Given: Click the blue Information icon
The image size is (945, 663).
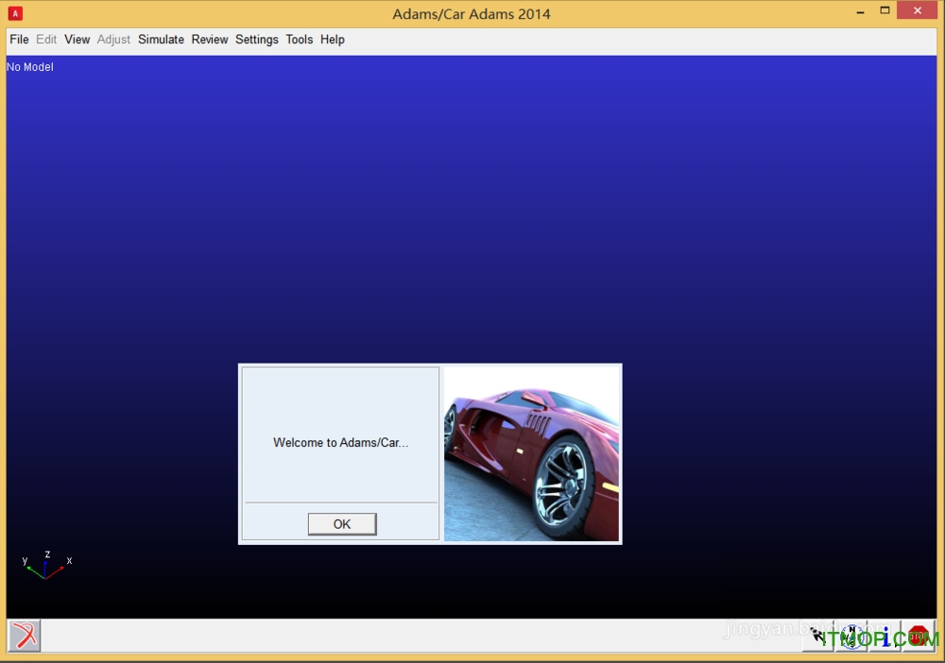Looking at the screenshot, I should coord(885,636).
